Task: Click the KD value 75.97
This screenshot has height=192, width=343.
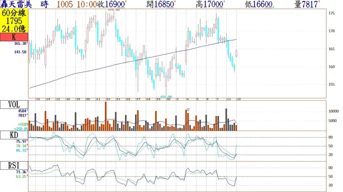Action: click(x=21, y=141)
